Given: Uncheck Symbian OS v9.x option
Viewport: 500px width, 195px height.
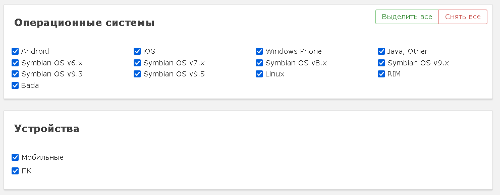Looking at the screenshot, I should (x=381, y=62).
